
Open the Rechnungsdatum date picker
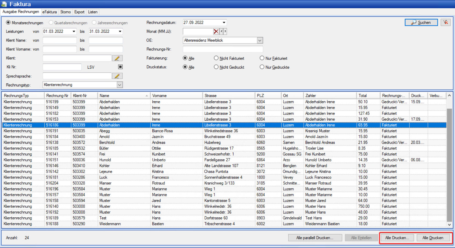(x=224, y=22)
